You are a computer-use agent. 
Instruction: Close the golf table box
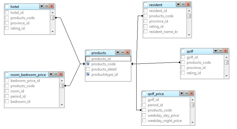(226, 51)
